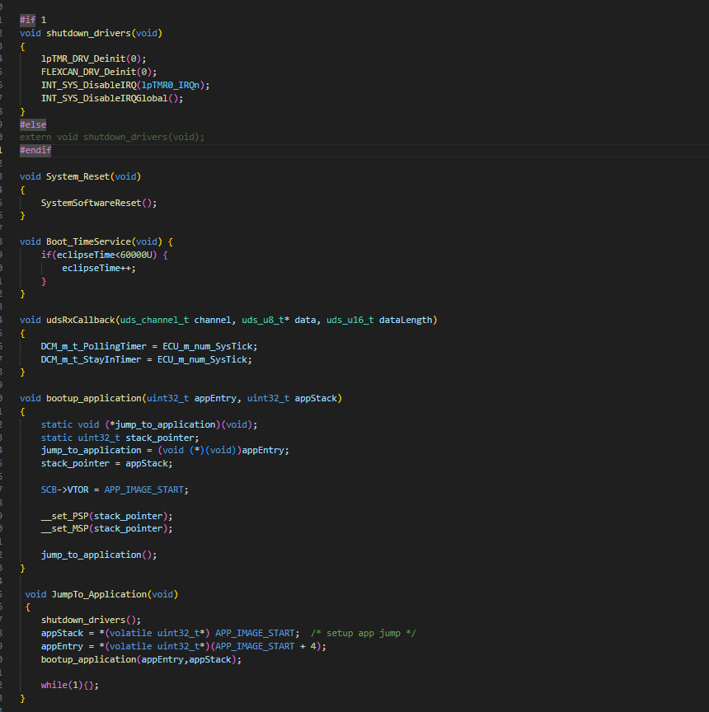This screenshot has height=712, width=709.
Task: Place cursor on __set_PSP call
Action: coord(64,516)
